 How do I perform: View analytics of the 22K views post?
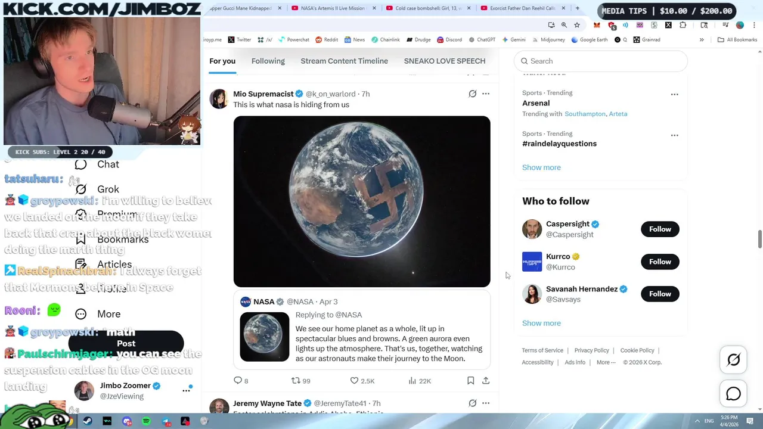[420, 380]
